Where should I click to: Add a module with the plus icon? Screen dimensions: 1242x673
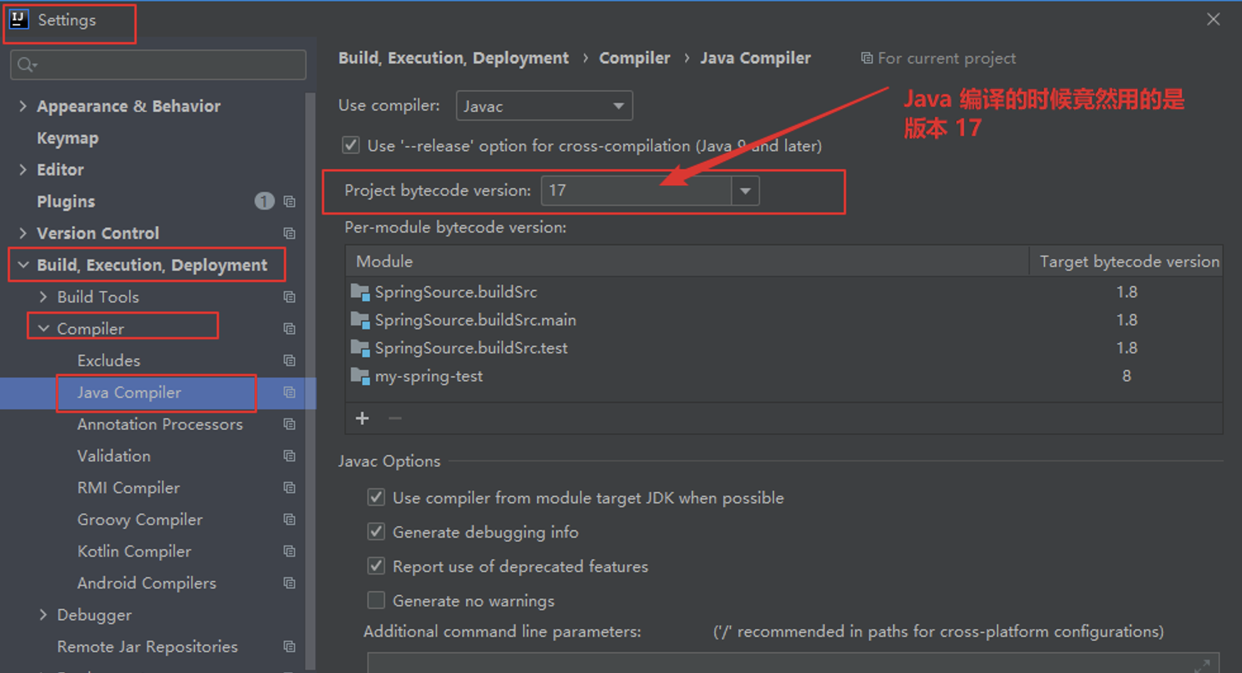pyautogui.click(x=362, y=418)
